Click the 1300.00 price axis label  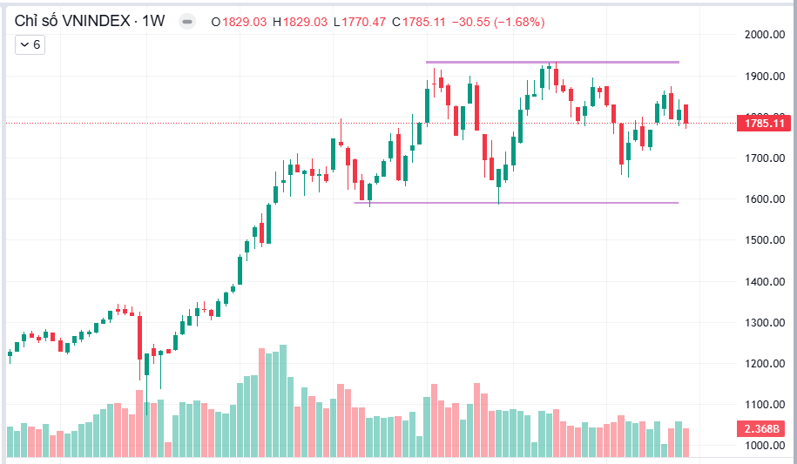[x=765, y=322]
